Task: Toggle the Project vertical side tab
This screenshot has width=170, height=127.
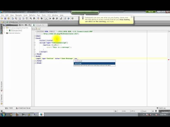Action: pos(1,29)
